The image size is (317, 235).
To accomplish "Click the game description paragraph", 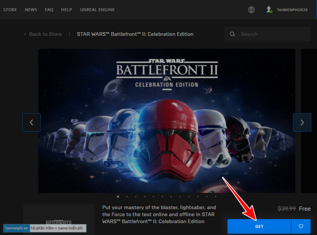I will click(x=159, y=214).
